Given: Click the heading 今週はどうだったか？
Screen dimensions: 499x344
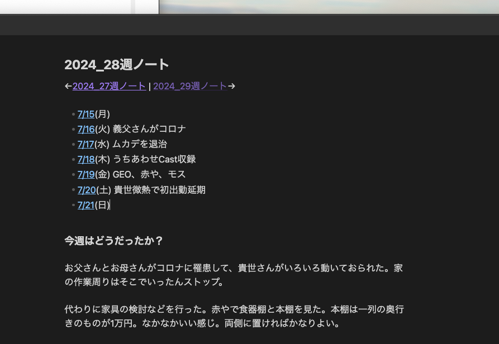Looking at the screenshot, I should 113,241.
